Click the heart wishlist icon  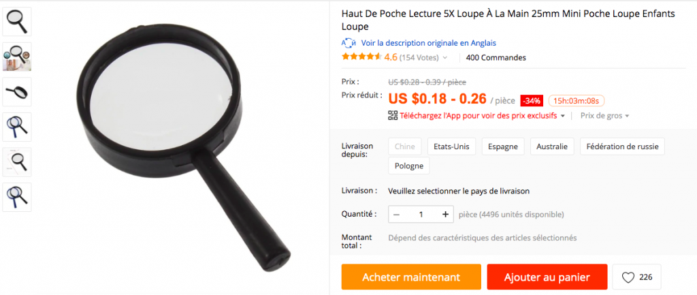(628, 278)
